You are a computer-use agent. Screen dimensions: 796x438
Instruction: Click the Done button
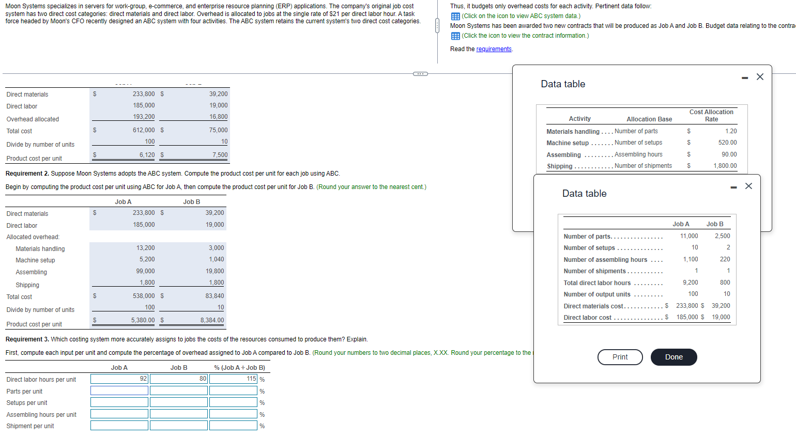673,357
